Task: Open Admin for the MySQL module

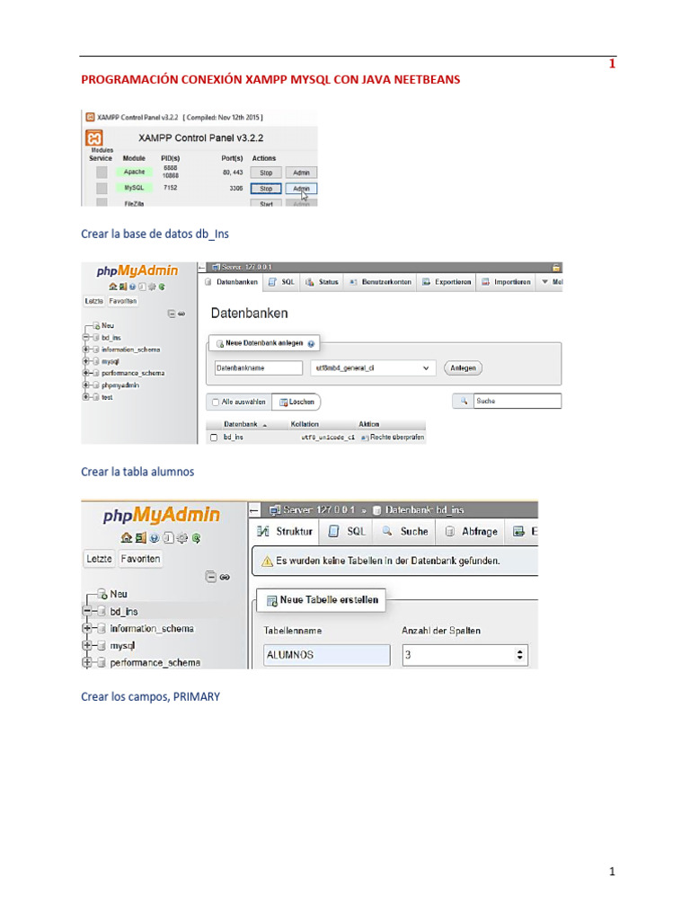Action: point(301,189)
